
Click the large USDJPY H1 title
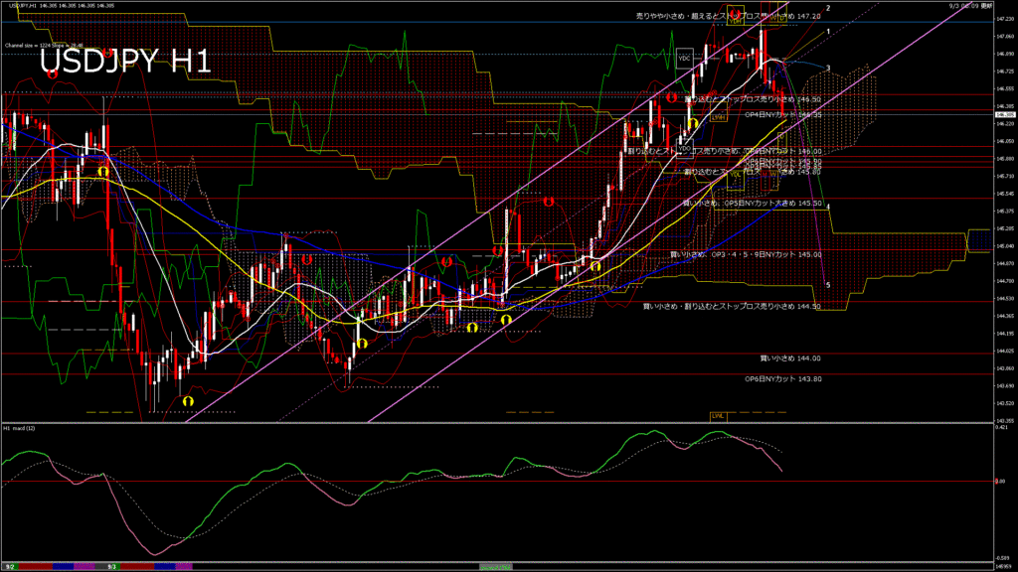124,62
